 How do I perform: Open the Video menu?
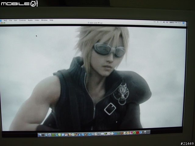coord(37,20)
